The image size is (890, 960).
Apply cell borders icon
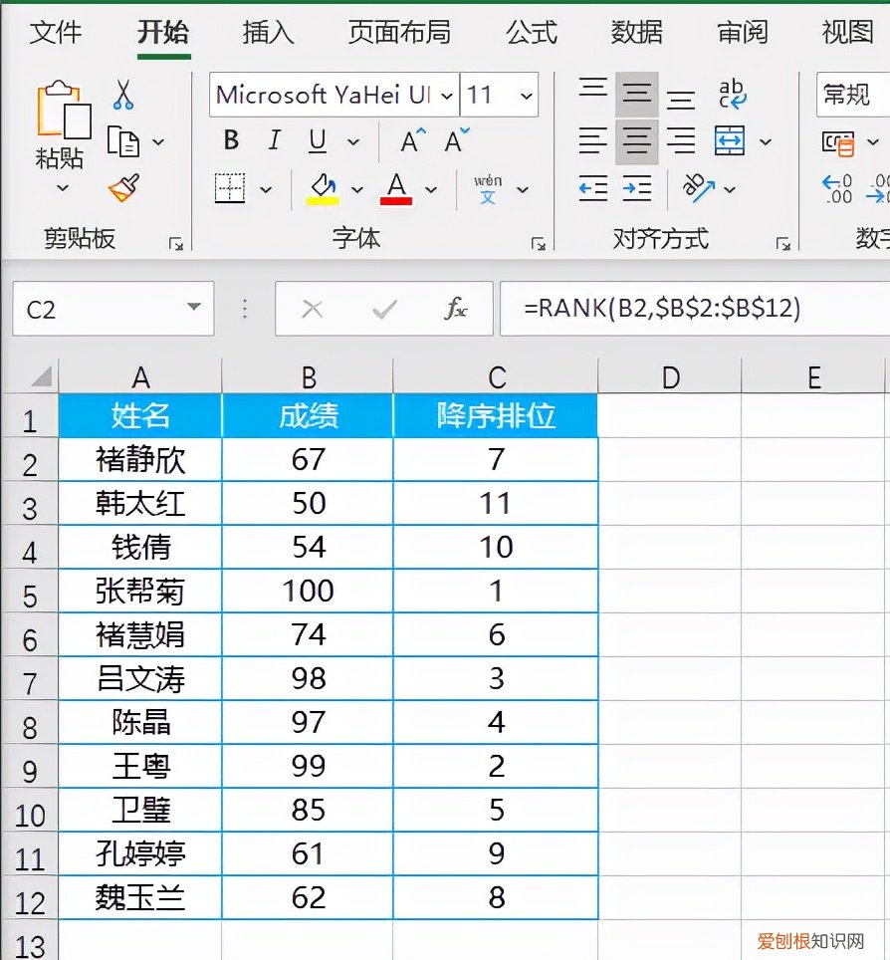[230, 188]
